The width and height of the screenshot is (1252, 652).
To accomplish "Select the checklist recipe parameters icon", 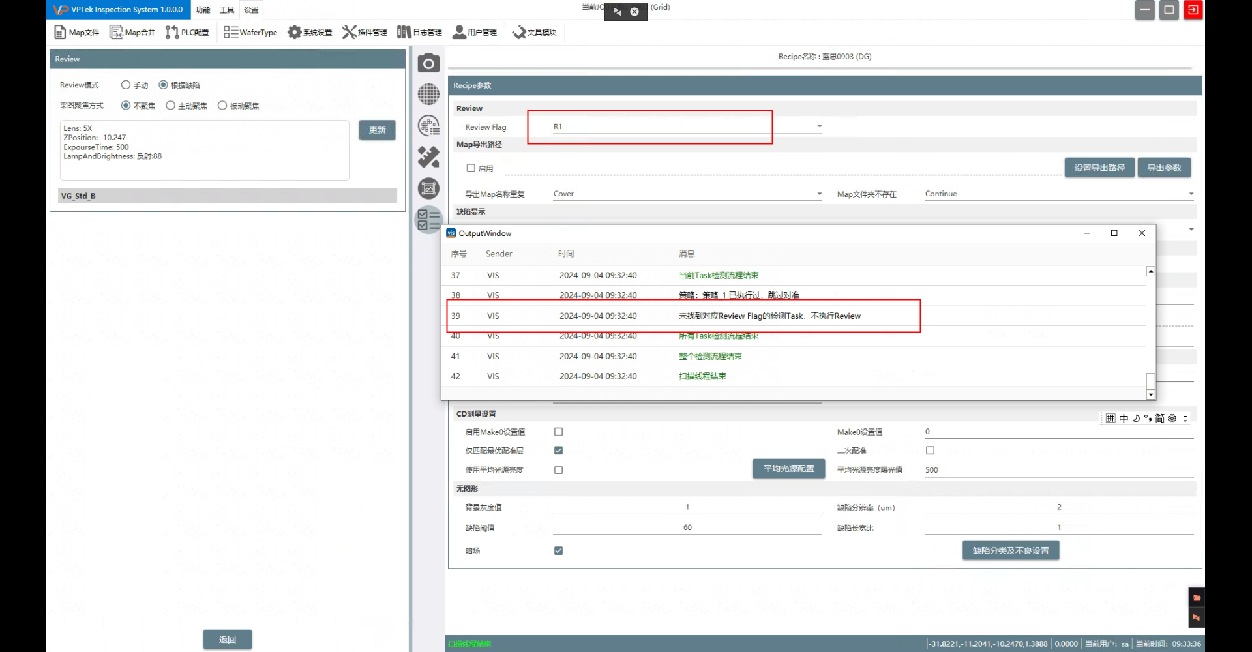I will point(428,220).
